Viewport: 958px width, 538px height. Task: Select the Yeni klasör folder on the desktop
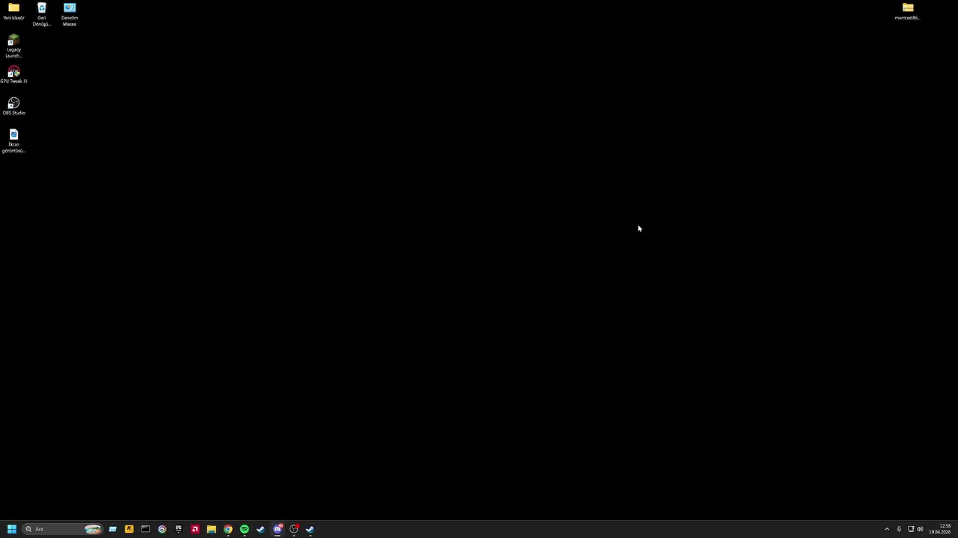13,11
